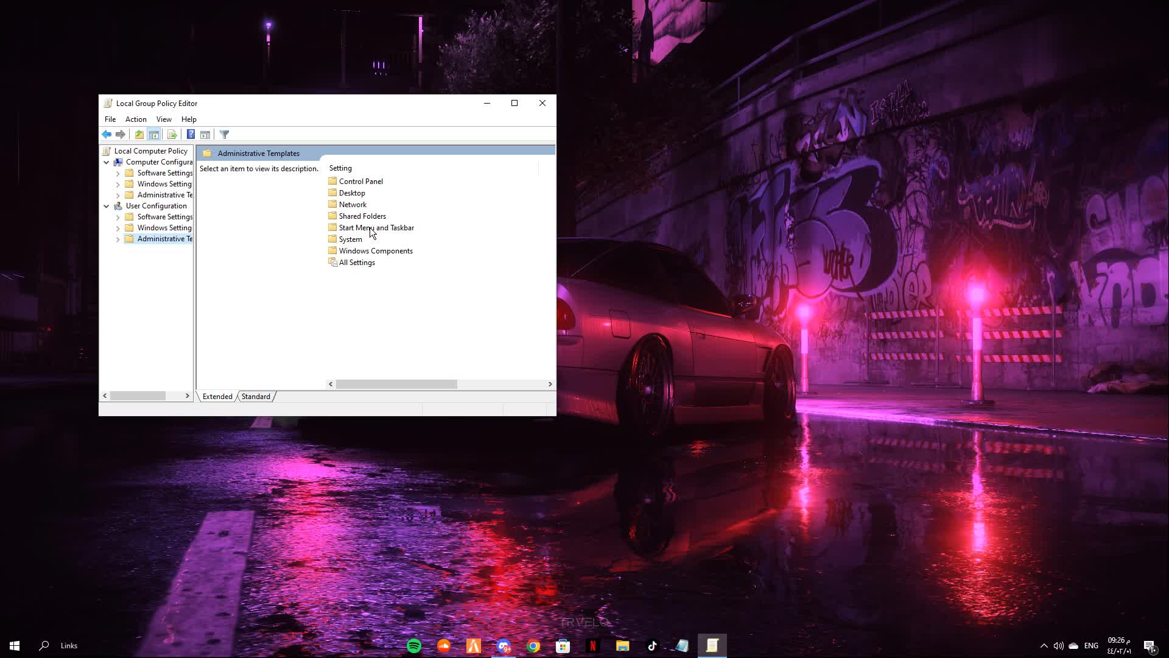Viewport: 1169px width, 658px height.
Task: Open the Windows Components folder
Action: pos(375,250)
